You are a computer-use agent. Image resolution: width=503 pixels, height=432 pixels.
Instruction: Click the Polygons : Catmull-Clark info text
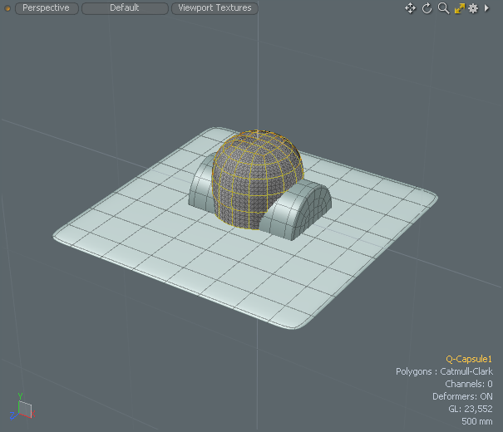point(444,372)
